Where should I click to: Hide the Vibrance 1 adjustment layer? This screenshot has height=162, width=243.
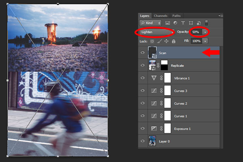143,78
